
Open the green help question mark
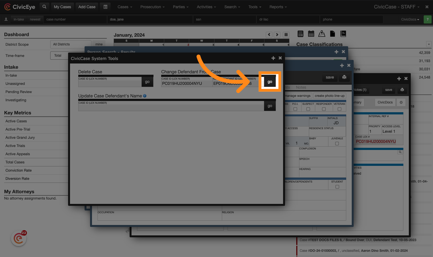[428, 19]
